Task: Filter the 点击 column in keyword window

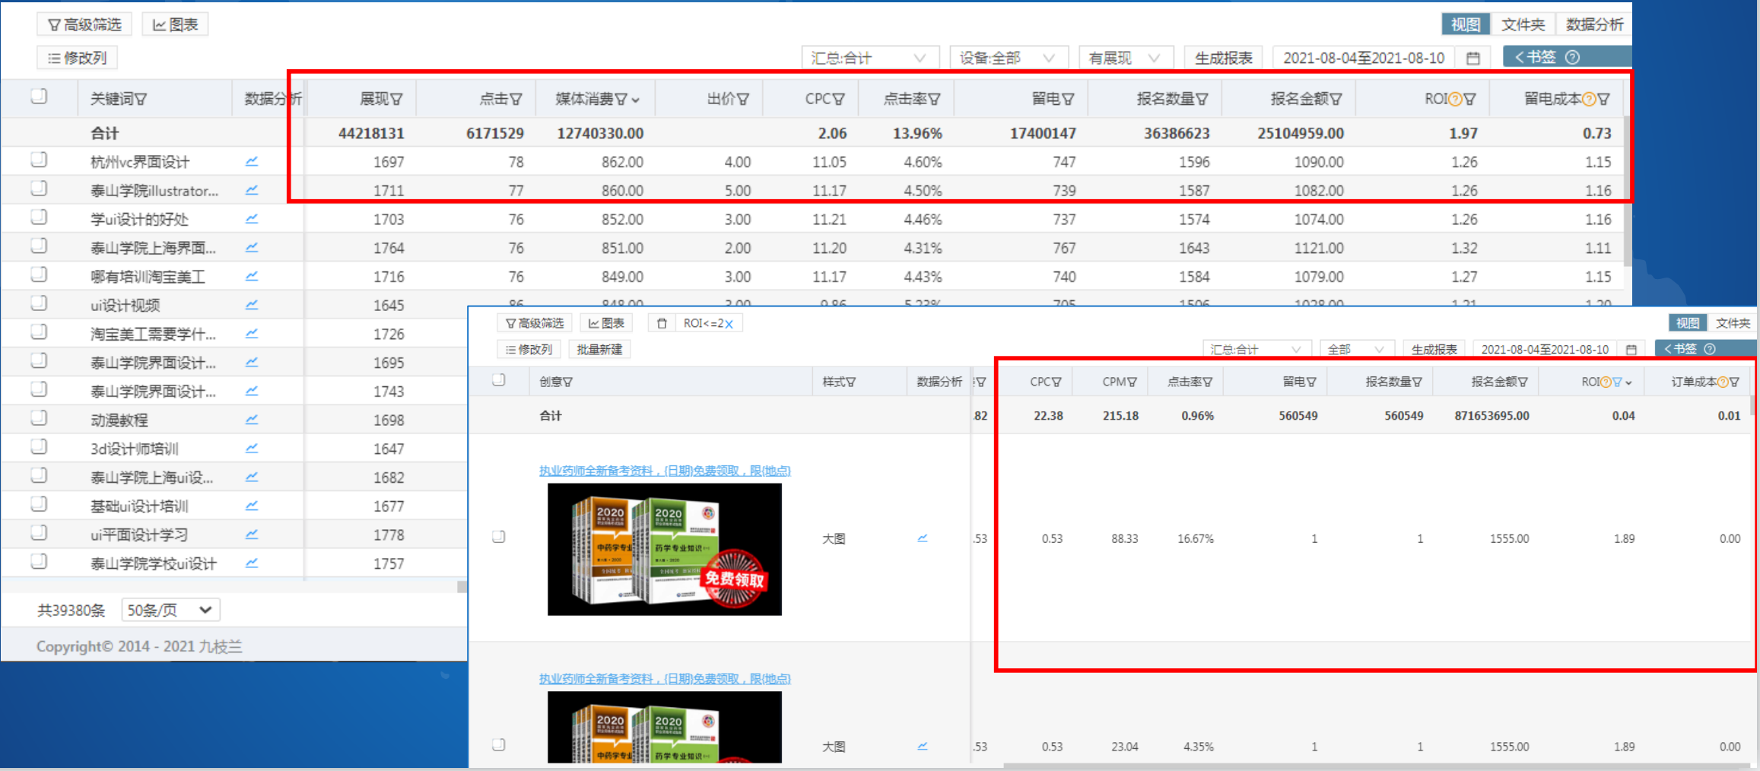Action: tap(516, 99)
